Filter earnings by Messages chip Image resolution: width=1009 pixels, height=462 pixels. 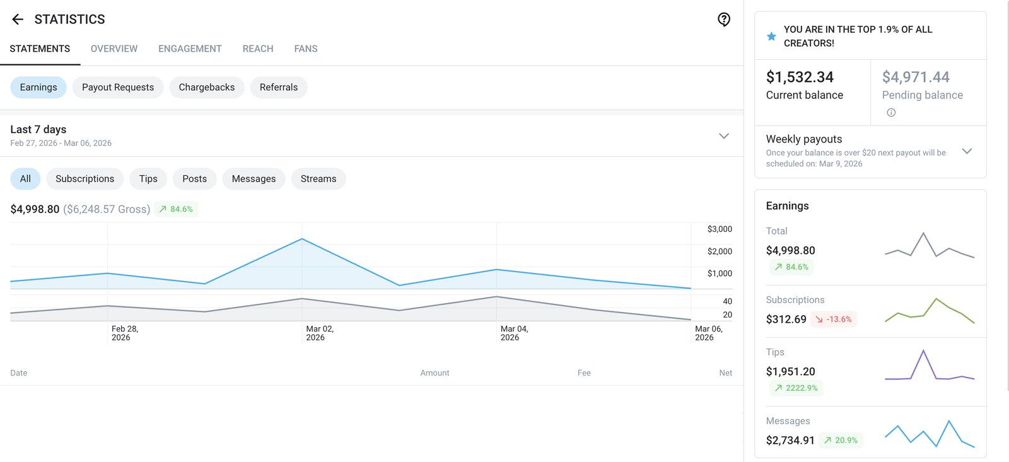(254, 179)
